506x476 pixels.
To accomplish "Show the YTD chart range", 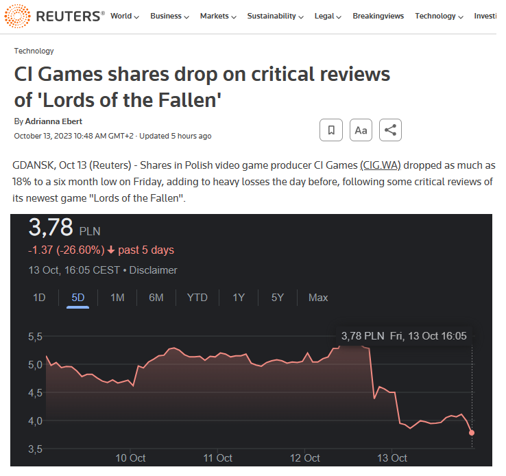I will (x=197, y=298).
